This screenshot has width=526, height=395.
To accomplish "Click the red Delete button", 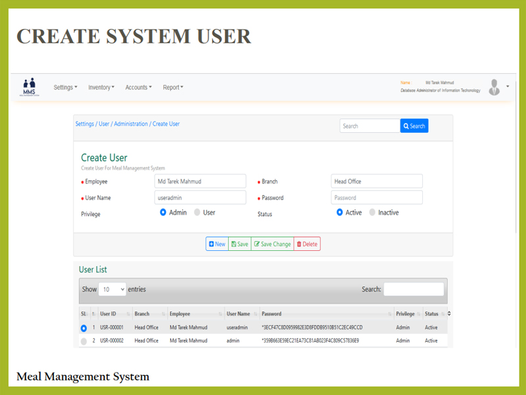I will (307, 244).
